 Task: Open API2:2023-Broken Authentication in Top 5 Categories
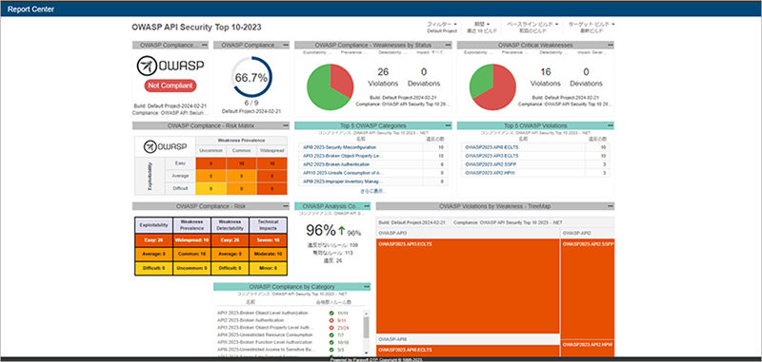pyautogui.click(x=335, y=164)
